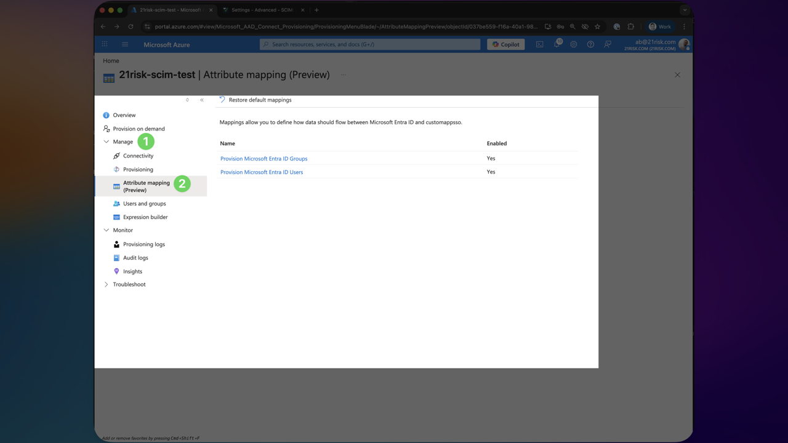Open the Chrome three-dot menu
This screenshot has height=443, width=788.
pos(684,26)
